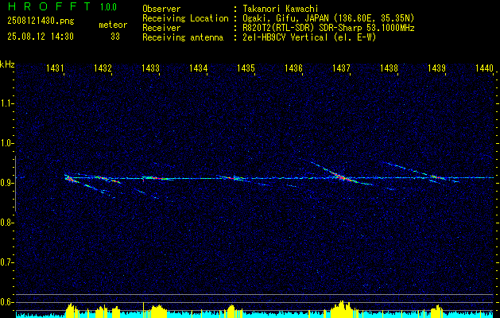
Task: Click the 0.6 frequency axis label
Action: coord(6,302)
